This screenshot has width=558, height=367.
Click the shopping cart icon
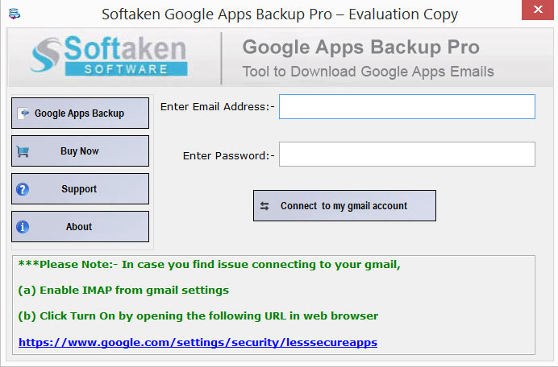click(x=23, y=151)
